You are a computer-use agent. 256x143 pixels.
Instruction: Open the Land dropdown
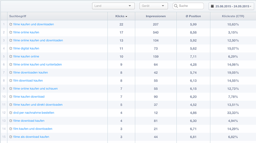(x=113, y=6)
